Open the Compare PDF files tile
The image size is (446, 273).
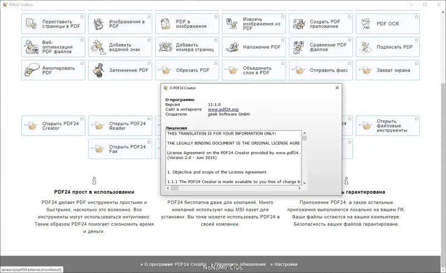pyautogui.click(x=321, y=47)
